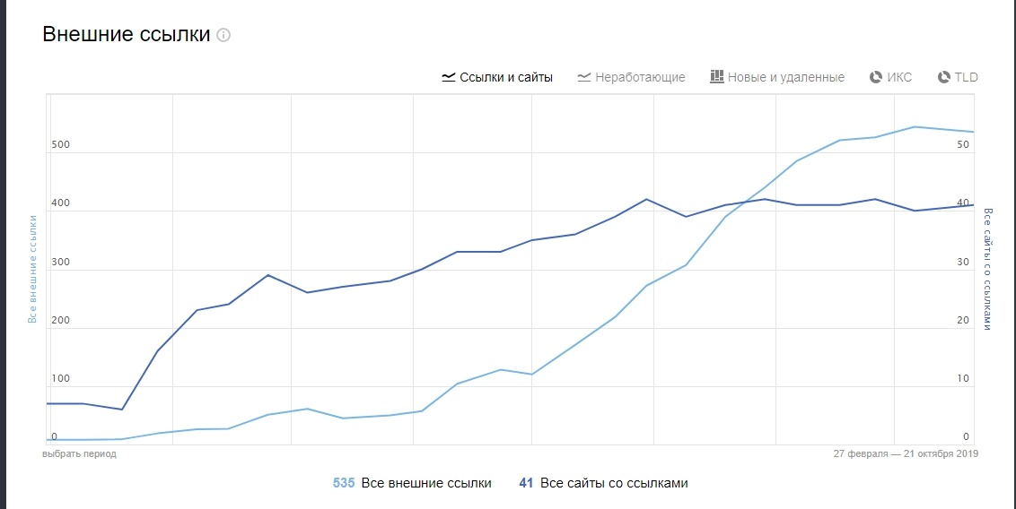This screenshot has width=1016, height=509.
Task: Show the Новые и удаленные tab
Action: 785,77
